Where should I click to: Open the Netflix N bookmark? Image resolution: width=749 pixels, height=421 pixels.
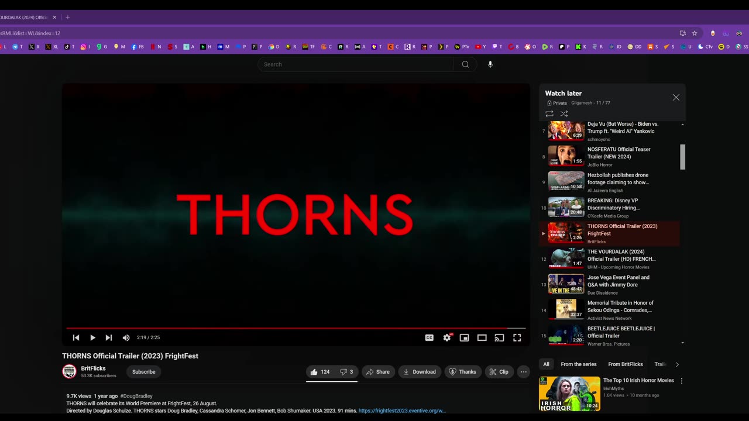pos(155,47)
